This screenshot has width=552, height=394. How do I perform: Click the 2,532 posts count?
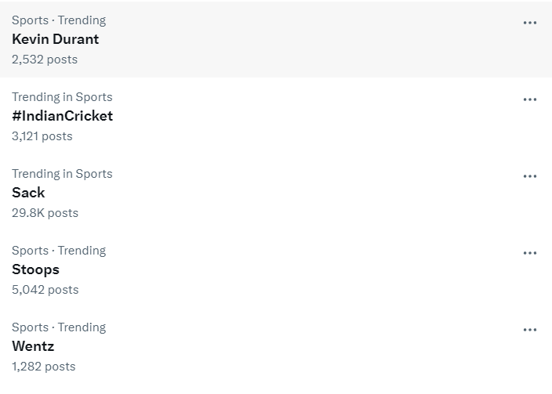tap(45, 60)
